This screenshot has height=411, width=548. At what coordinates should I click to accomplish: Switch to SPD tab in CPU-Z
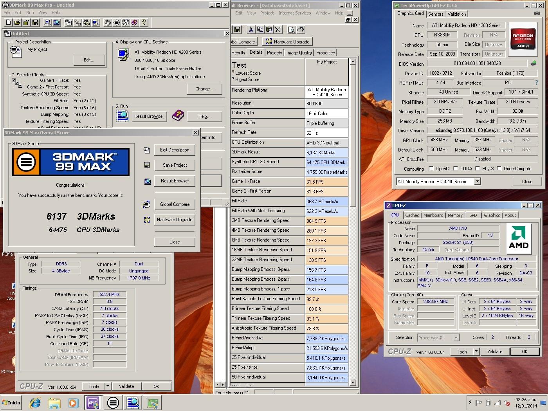tap(473, 215)
